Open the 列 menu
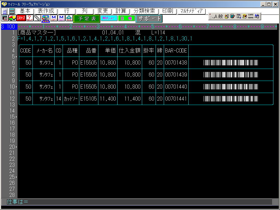280x210 pixels. (x=85, y=11)
